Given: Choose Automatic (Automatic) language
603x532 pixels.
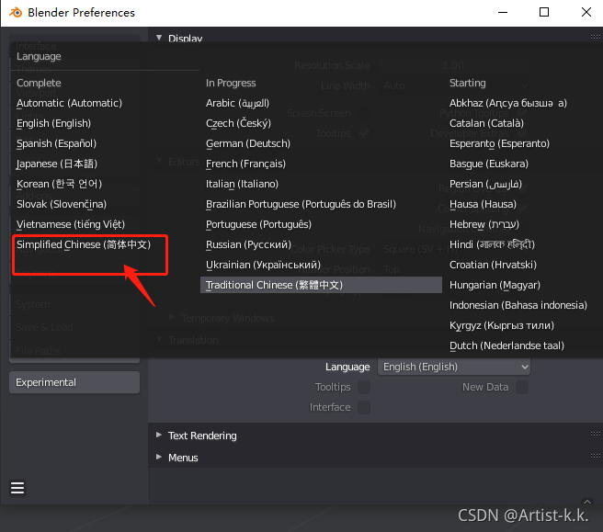Looking at the screenshot, I should click(x=69, y=103).
